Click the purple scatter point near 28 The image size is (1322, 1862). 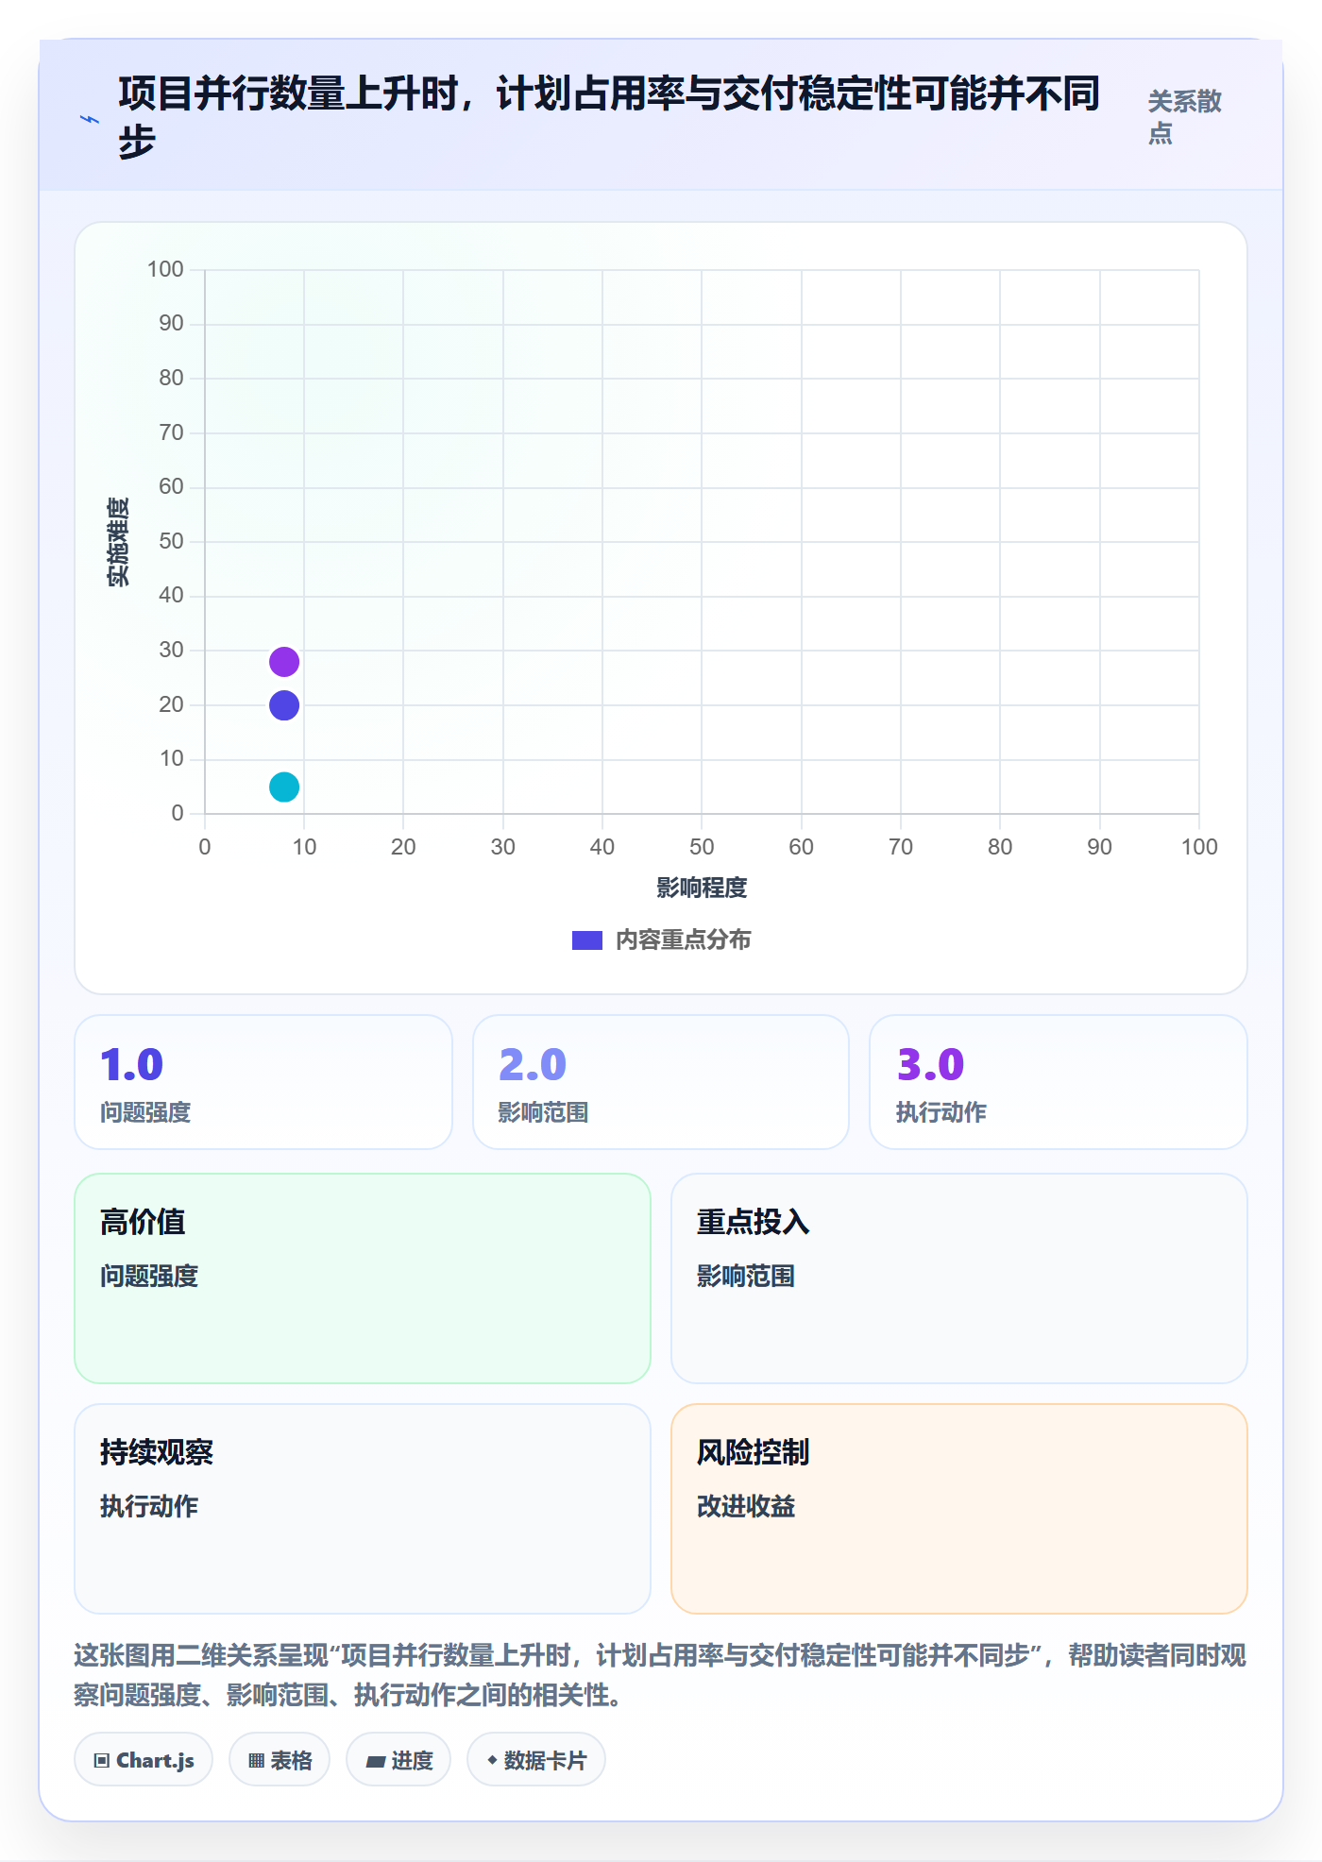point(284,662)
